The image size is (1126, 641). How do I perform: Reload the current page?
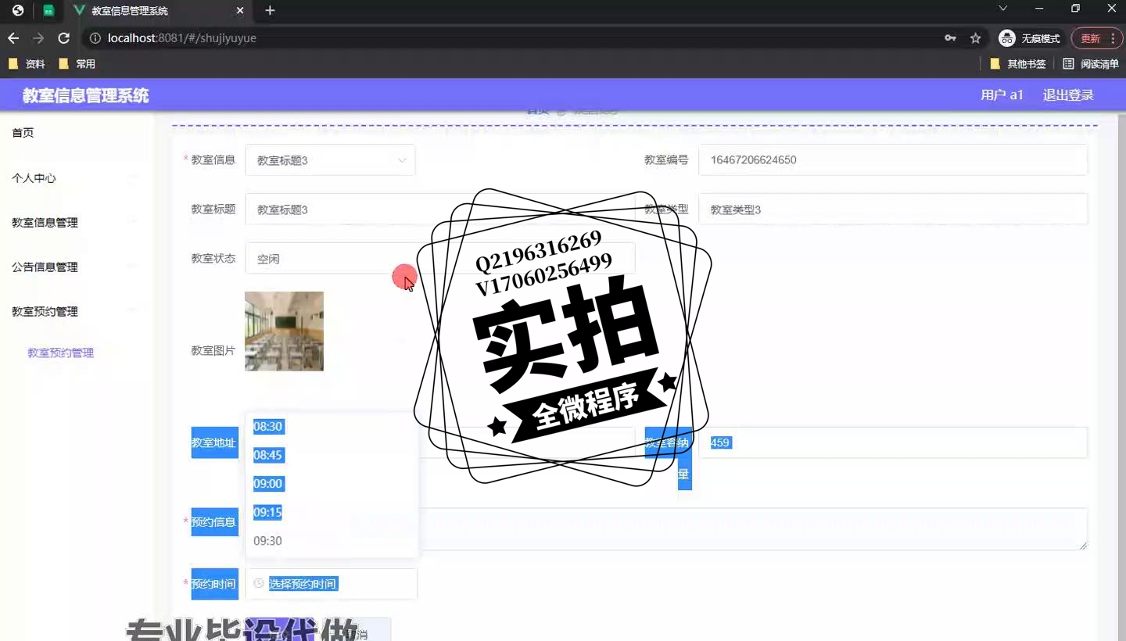(64, 38)
